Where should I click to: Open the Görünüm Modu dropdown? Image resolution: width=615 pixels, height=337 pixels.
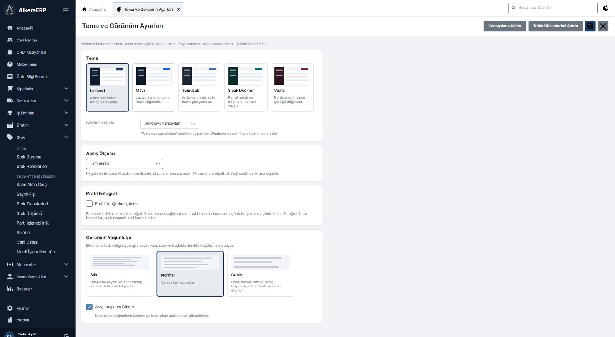[170, 124]
